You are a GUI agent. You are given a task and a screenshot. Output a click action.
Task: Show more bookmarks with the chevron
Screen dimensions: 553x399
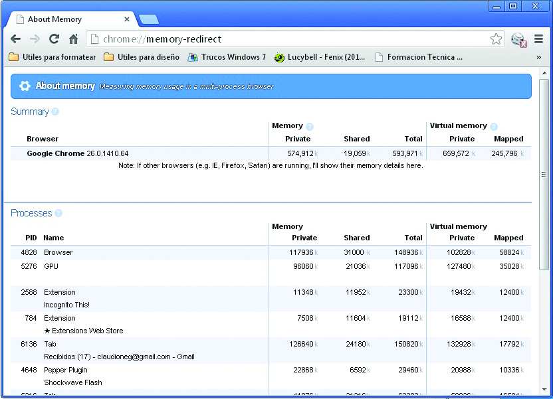click(x=539, y=57)
